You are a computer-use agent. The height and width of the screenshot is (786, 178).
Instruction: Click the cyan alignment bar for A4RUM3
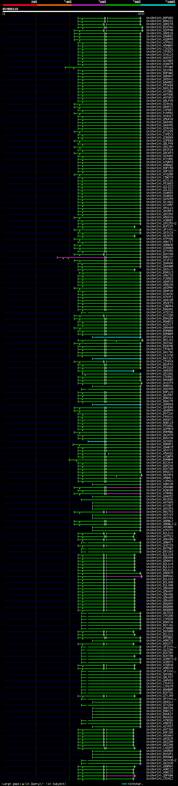pyautogui.click(x=120, y=371)
